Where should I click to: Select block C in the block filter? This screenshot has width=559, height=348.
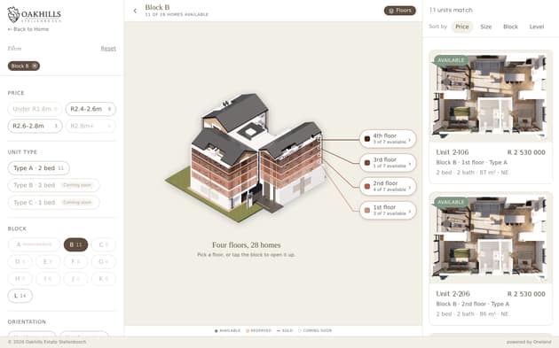click(104, 244)
